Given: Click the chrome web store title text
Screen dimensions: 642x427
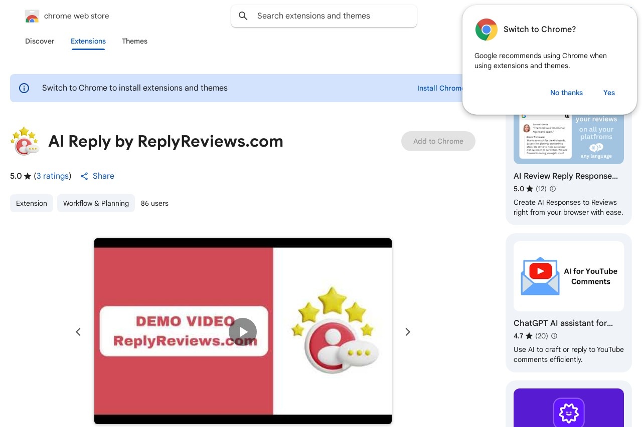Looking at the screenshot, I should click(77, 16).
